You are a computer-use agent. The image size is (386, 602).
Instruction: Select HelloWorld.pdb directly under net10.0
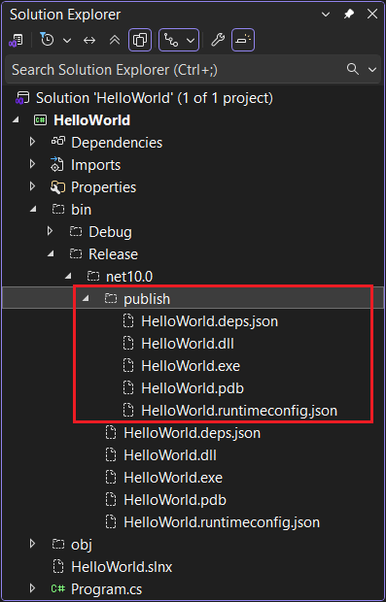click(x=175, y=500)
